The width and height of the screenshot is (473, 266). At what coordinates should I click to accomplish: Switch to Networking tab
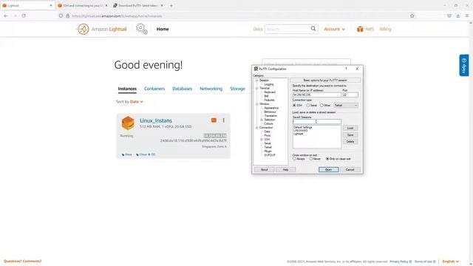point(211,89)
